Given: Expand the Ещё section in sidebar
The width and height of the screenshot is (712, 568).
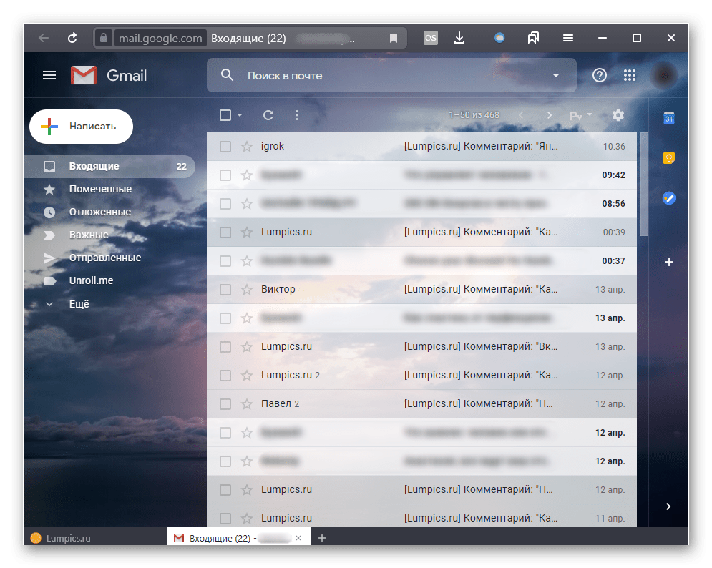Looking at the screenshot, I should (x=79, y=303).
